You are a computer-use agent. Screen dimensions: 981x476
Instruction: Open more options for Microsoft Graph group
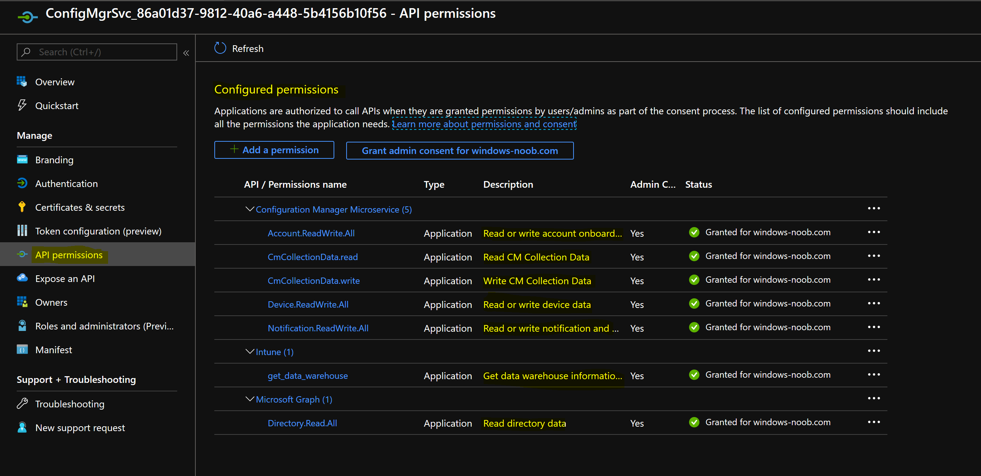coord(874,398)
